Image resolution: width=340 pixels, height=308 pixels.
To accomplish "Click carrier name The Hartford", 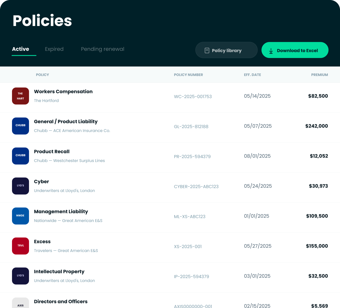I will pyautogui.click(x=46, y=100).
